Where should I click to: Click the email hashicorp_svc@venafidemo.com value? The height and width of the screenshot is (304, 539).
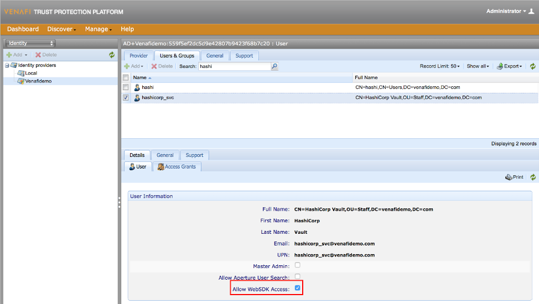pos(334,244)
